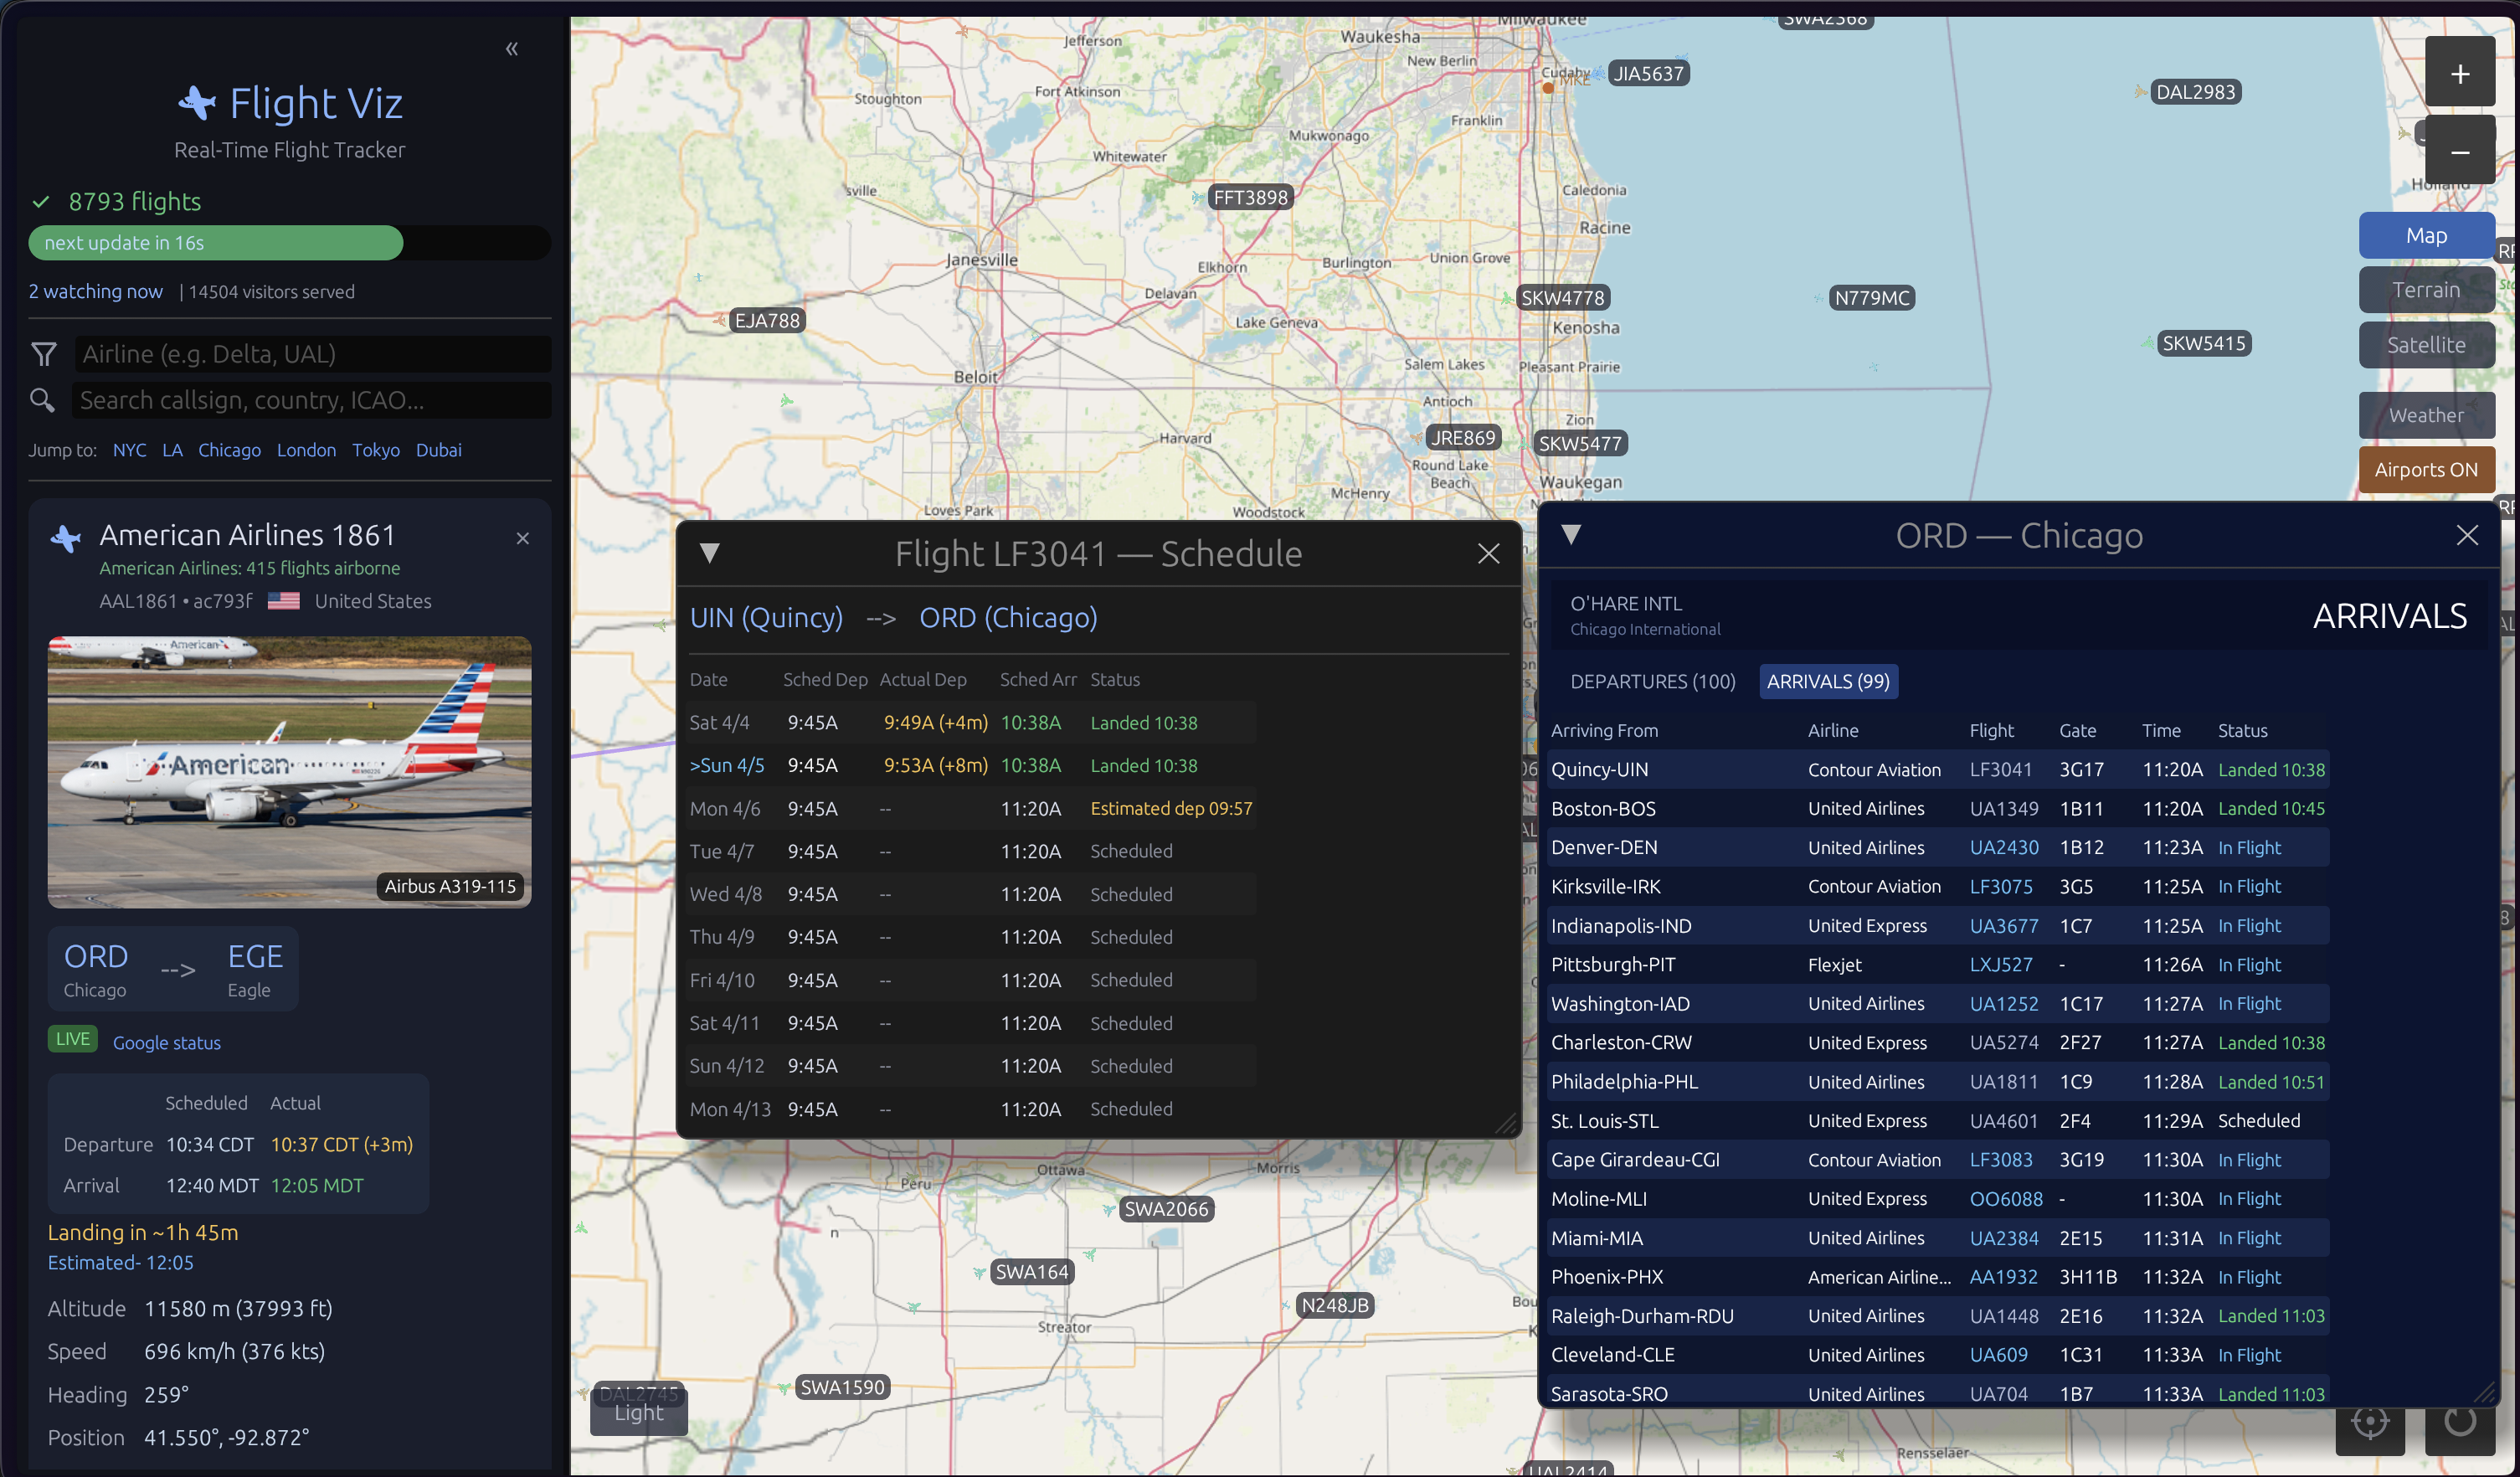2520x1477 pixels.
Task: Select the Satellite map layer
Action: click(2425, 345)
